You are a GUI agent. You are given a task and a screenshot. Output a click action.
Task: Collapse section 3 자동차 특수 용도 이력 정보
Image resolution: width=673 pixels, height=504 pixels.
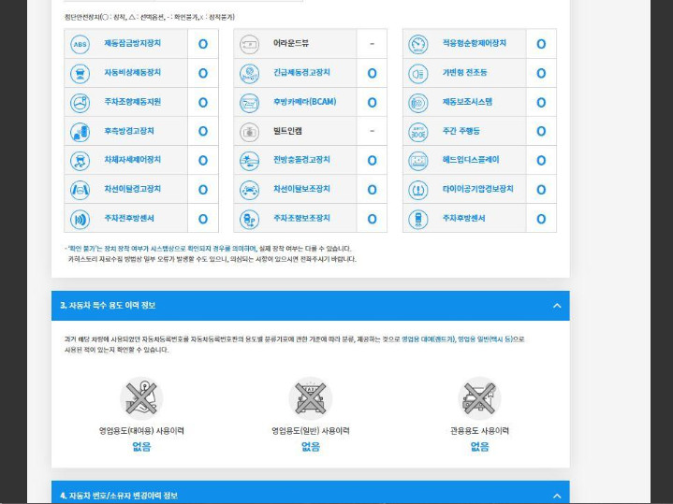[557, 306]
